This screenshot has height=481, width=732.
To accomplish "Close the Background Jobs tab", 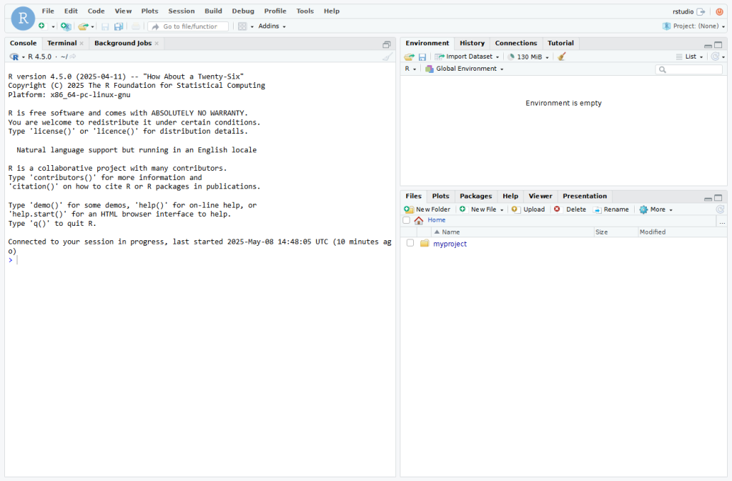I will pos(157,44).
